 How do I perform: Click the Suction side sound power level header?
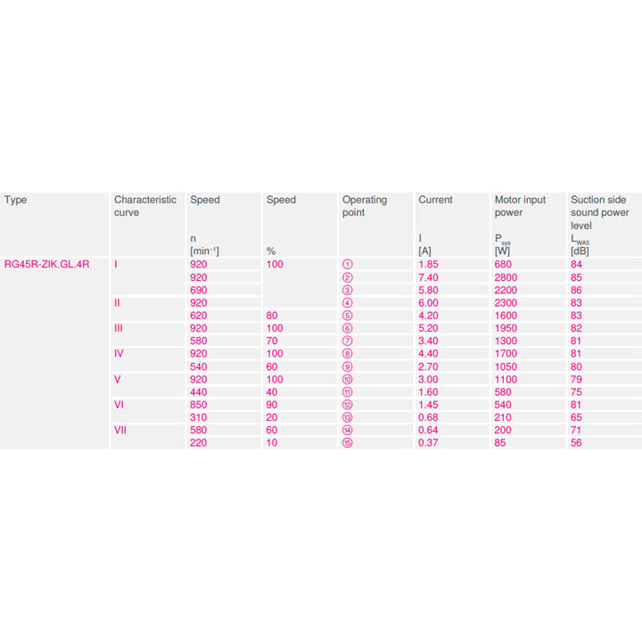[599, 212]
